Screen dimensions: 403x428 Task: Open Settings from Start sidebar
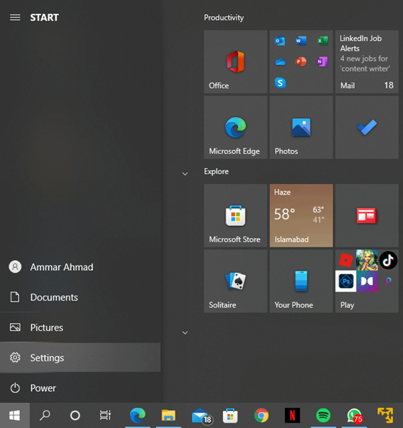(47, 358)
